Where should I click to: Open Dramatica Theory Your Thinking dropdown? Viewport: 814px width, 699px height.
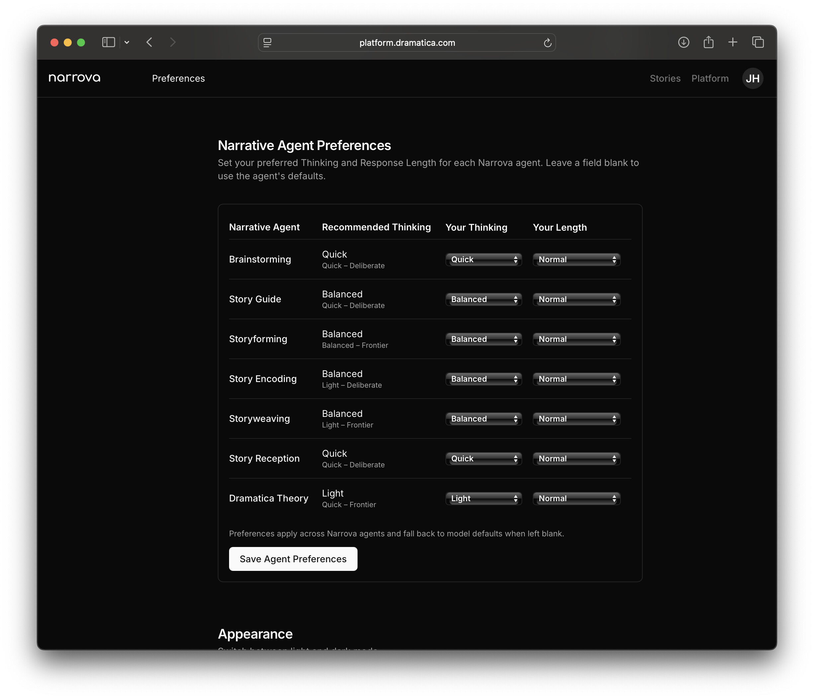pos(483,498)
